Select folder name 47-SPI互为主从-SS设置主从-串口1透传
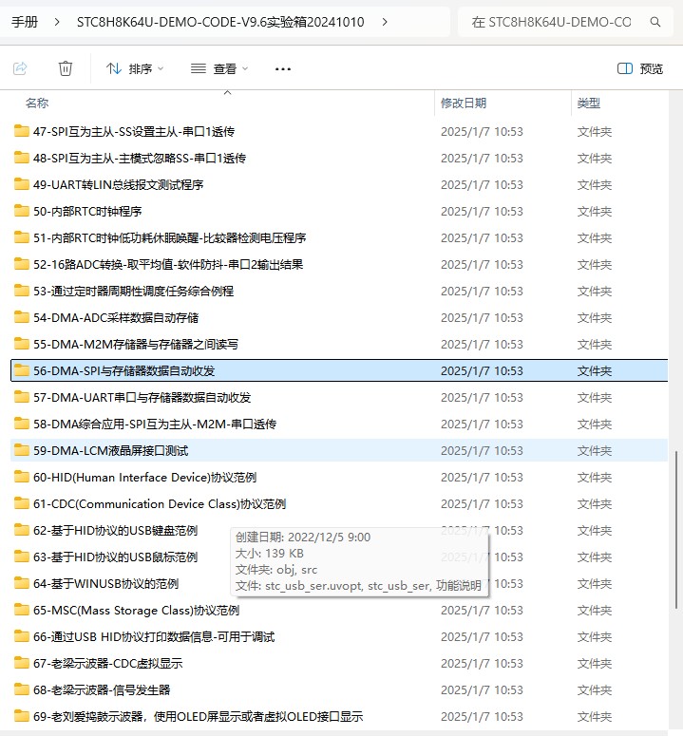The height and width of the screenshot is (736, 683). 134,131
